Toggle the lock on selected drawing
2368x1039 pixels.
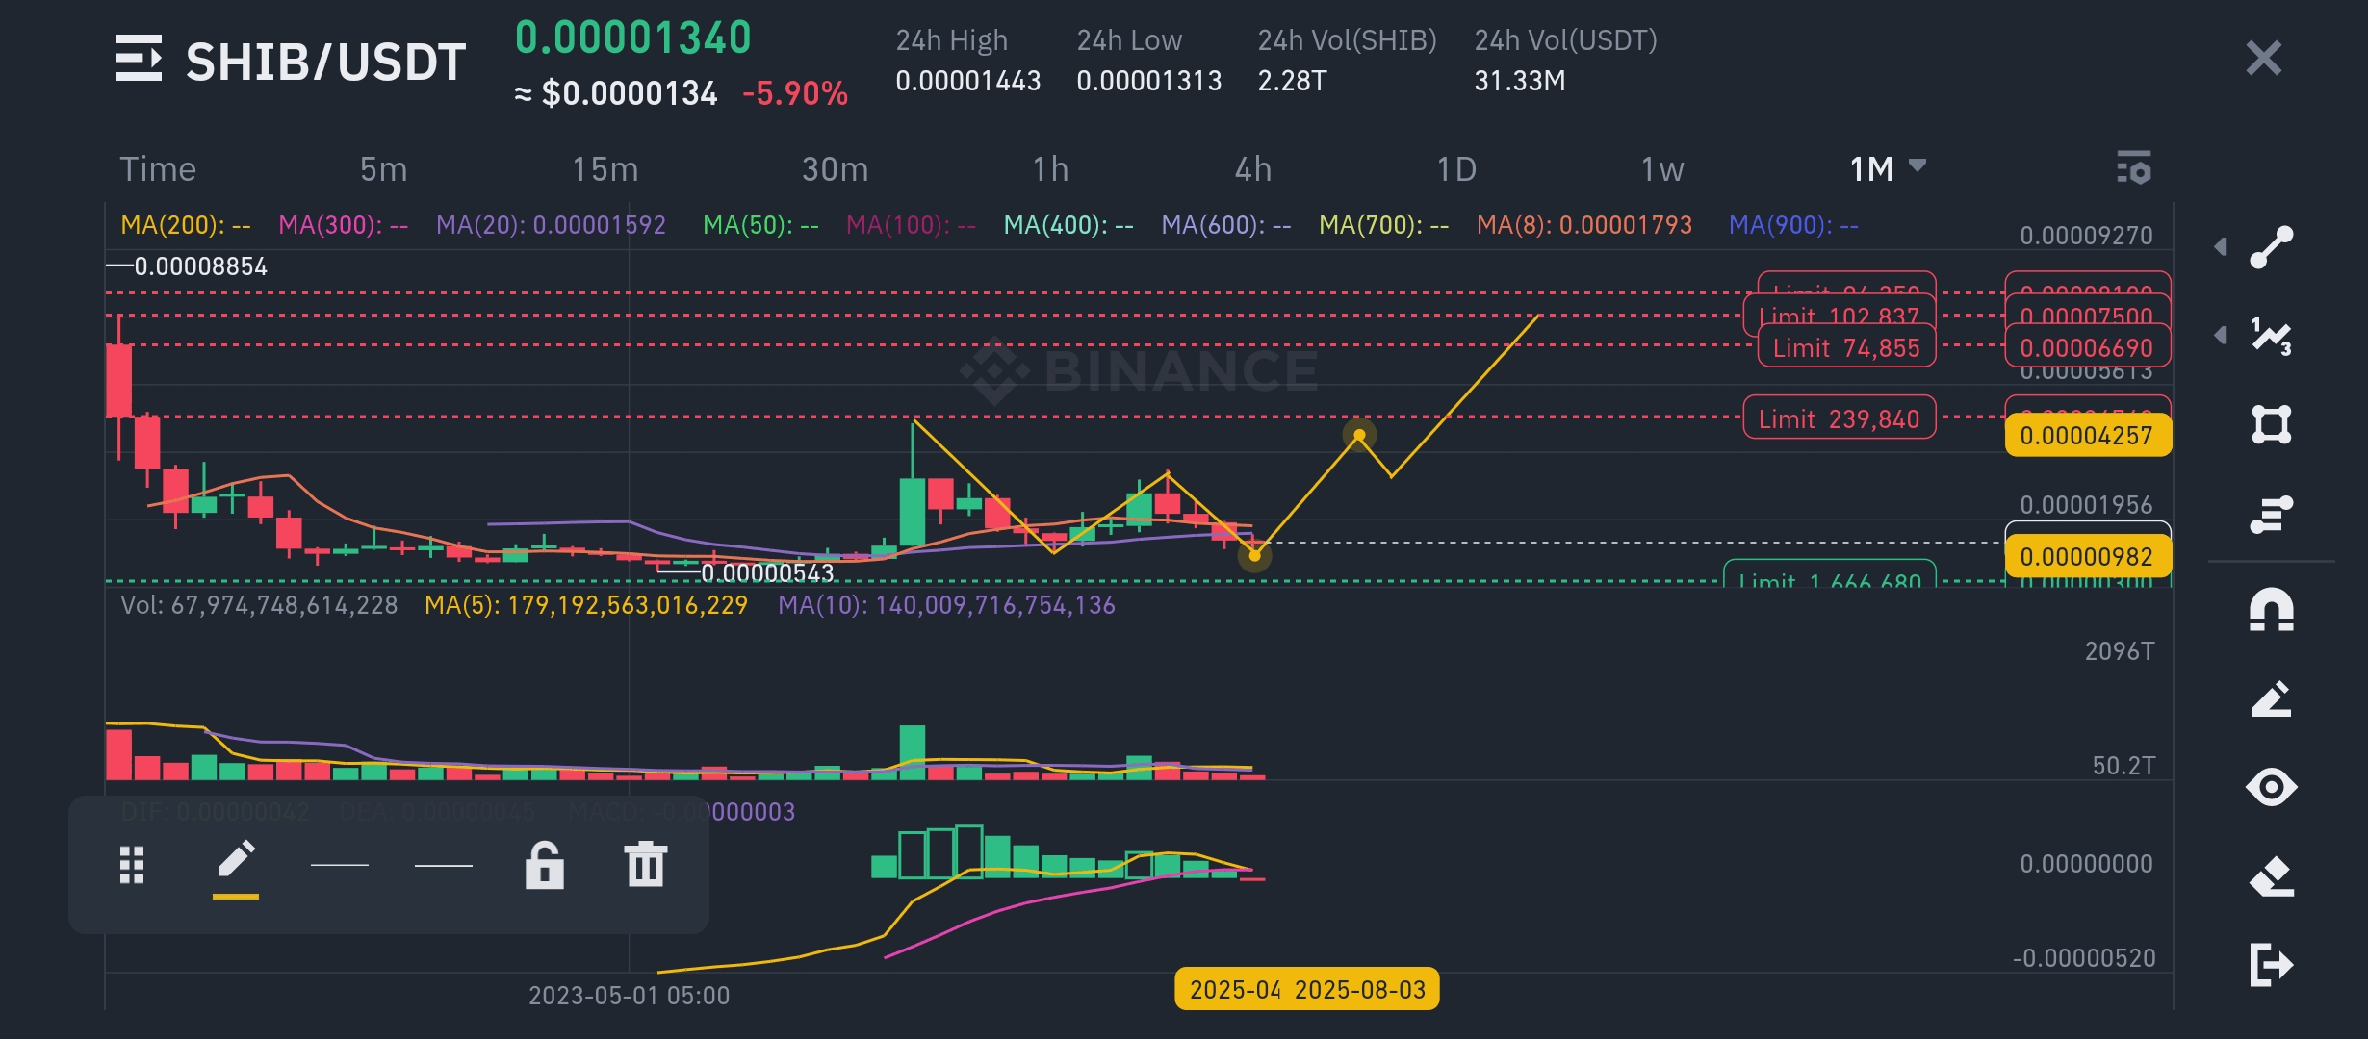pos(544,864)
